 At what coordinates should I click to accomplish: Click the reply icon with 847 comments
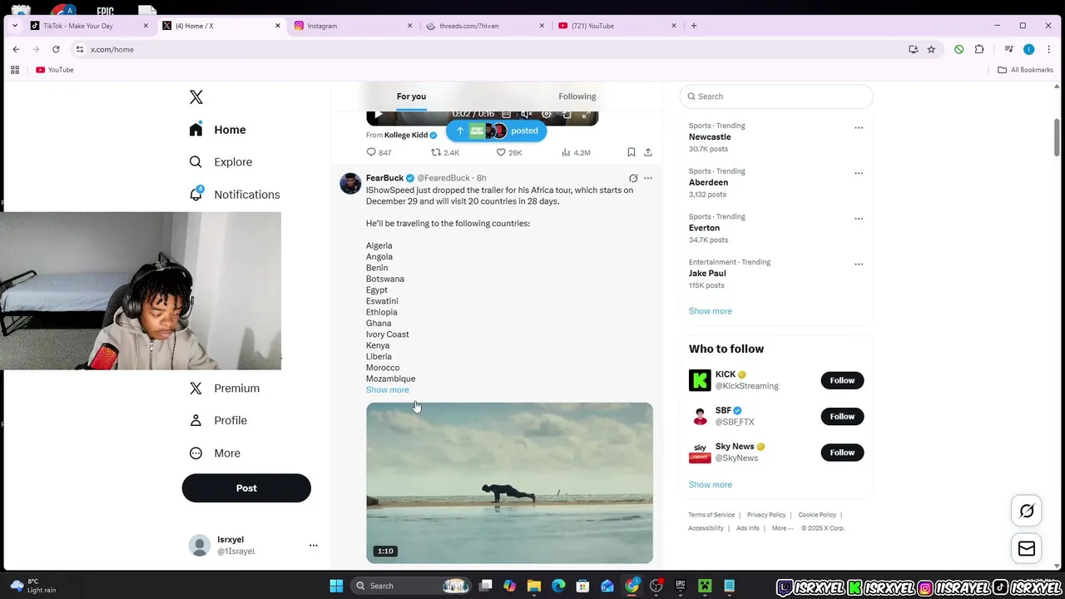pos(371,152)
